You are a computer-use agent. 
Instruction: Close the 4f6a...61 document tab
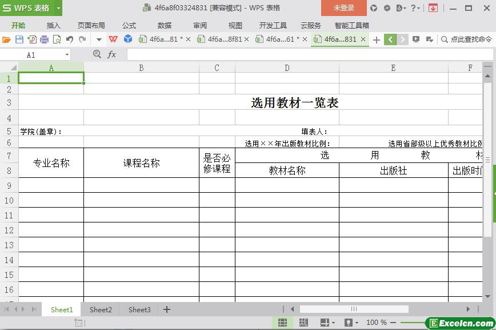pyautogui.click(x=305, y=39)
